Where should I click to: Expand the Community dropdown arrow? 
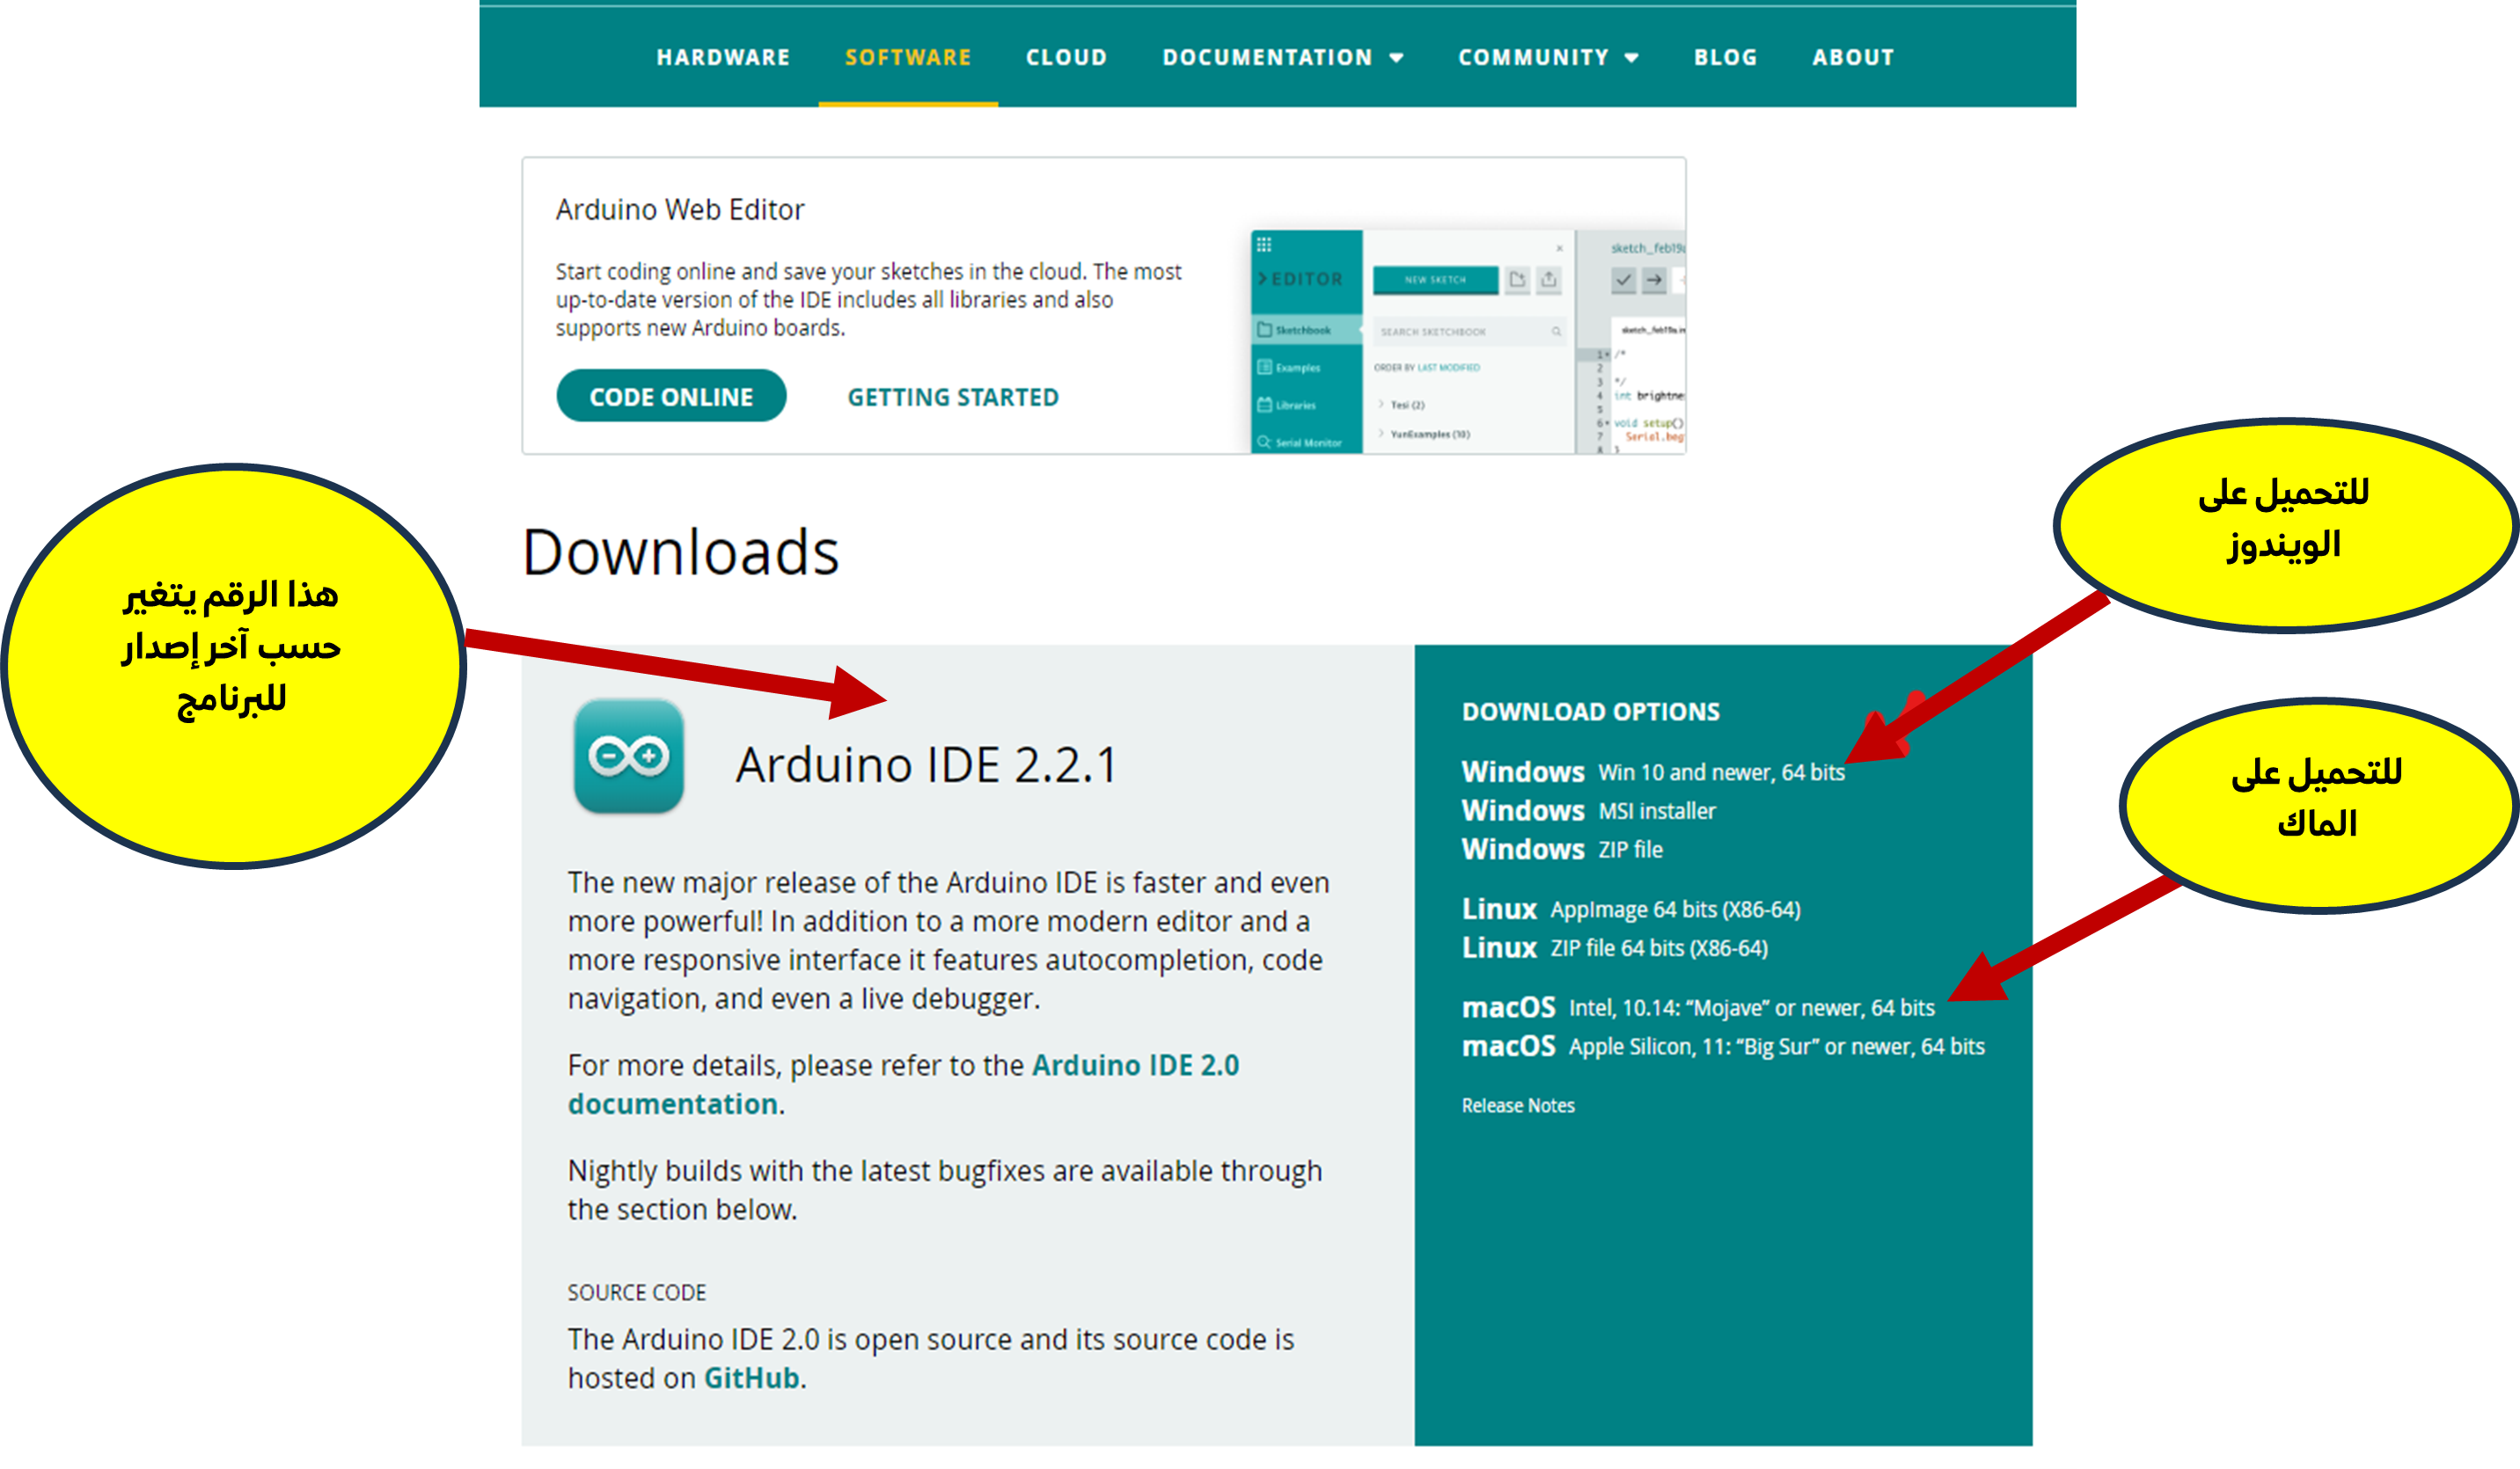(x=1631, y=58)
